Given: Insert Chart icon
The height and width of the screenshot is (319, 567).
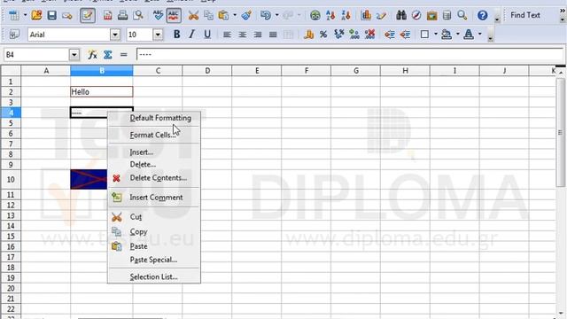Looking at the screenshot, I should point(366,15).
